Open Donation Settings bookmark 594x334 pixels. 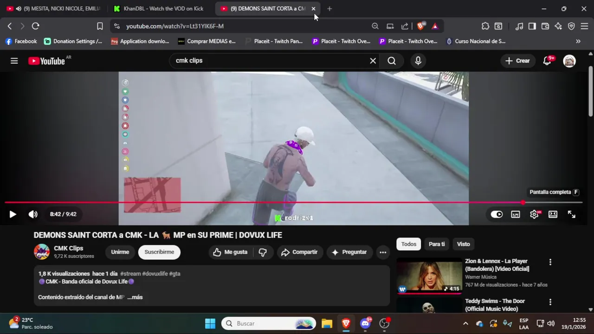pos(73,41)
